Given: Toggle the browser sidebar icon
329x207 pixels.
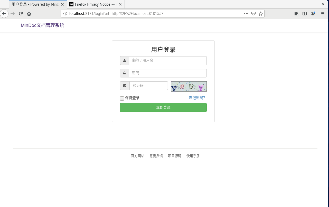Looking at the screenshot, I should [x=305, y=14].
